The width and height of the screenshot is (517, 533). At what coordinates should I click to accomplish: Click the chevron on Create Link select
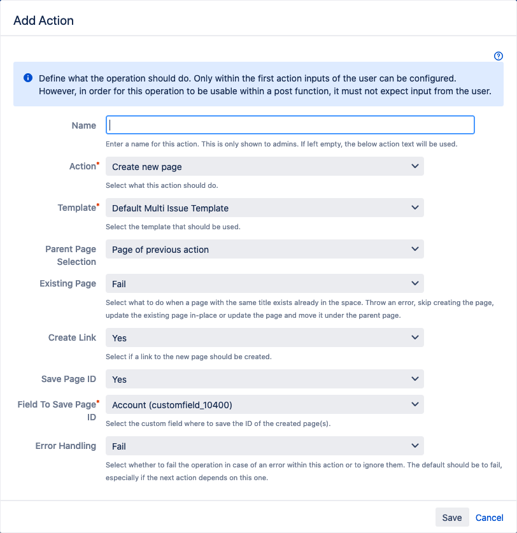point(415,338)
